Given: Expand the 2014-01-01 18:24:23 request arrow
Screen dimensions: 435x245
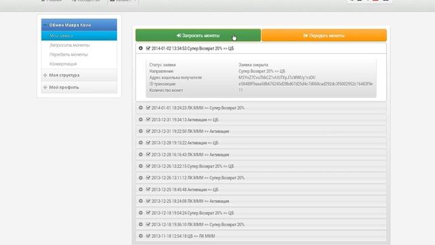Looking at the screenshot, I should tap(141, 108).
